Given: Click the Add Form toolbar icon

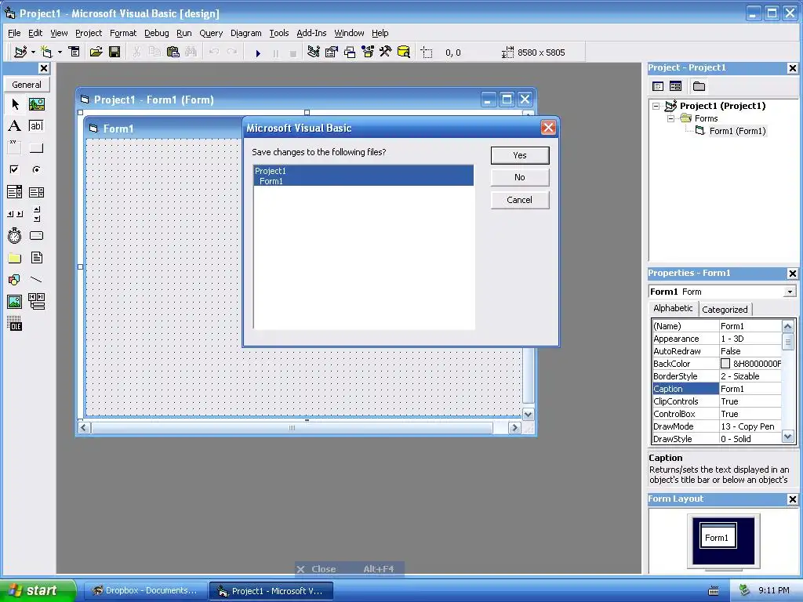Looking at the screenshot, I should click(x=46, y=53).
